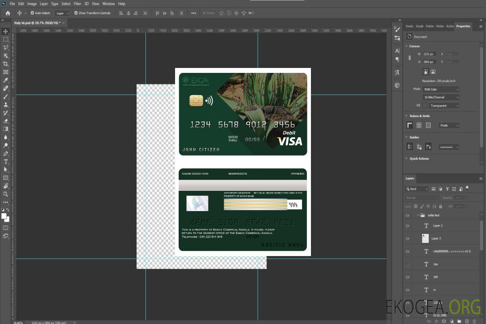Click the options bar three-dots more button

pos(193,13)
